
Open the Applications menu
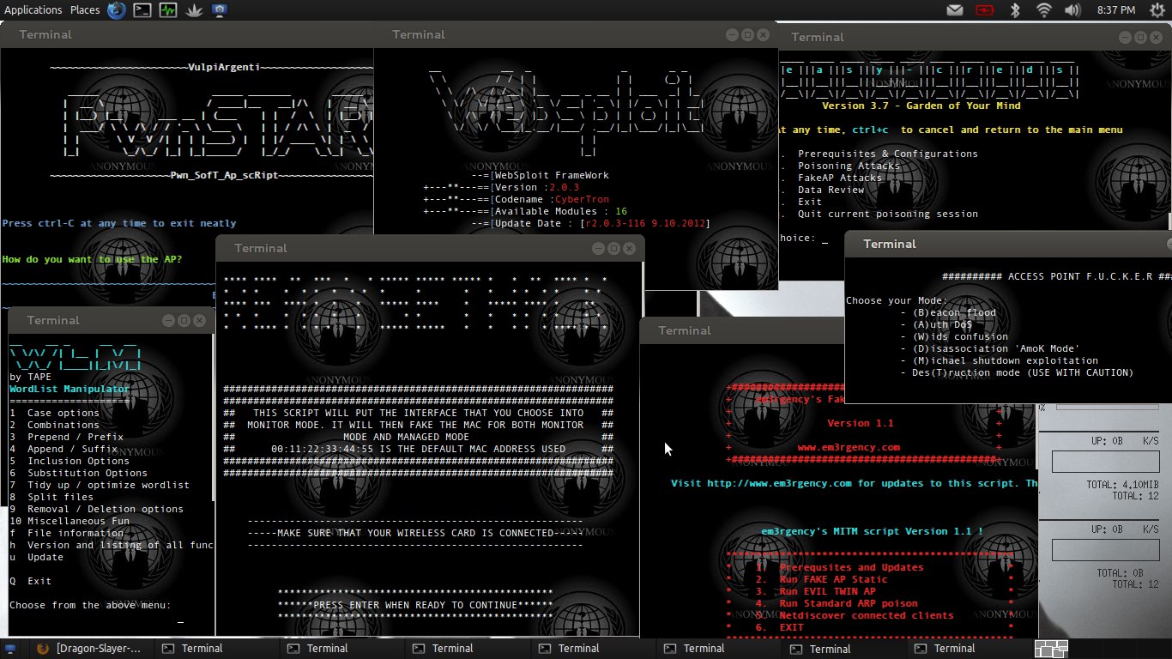click(x=33, y=10)
